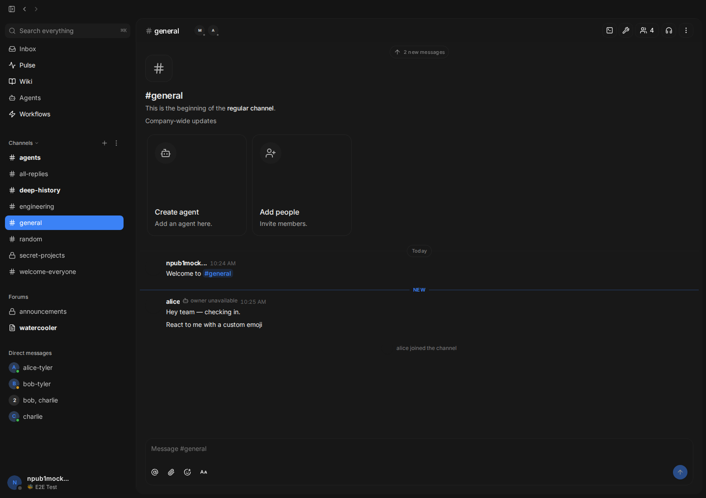The height and width of the screenshot is (498, 706).
Task: Open Pulse in the sidebar
Action: (64, 65)
